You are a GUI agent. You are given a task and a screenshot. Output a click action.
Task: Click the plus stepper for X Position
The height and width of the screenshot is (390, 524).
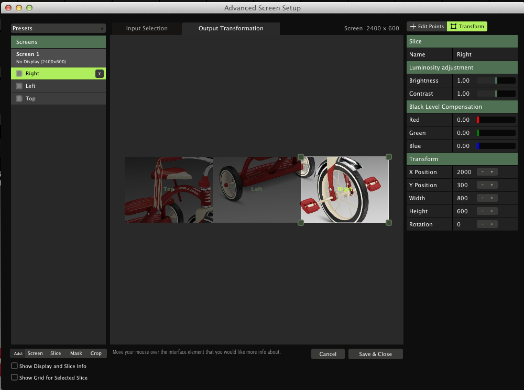pyautogui.click(x=492, y=172)
